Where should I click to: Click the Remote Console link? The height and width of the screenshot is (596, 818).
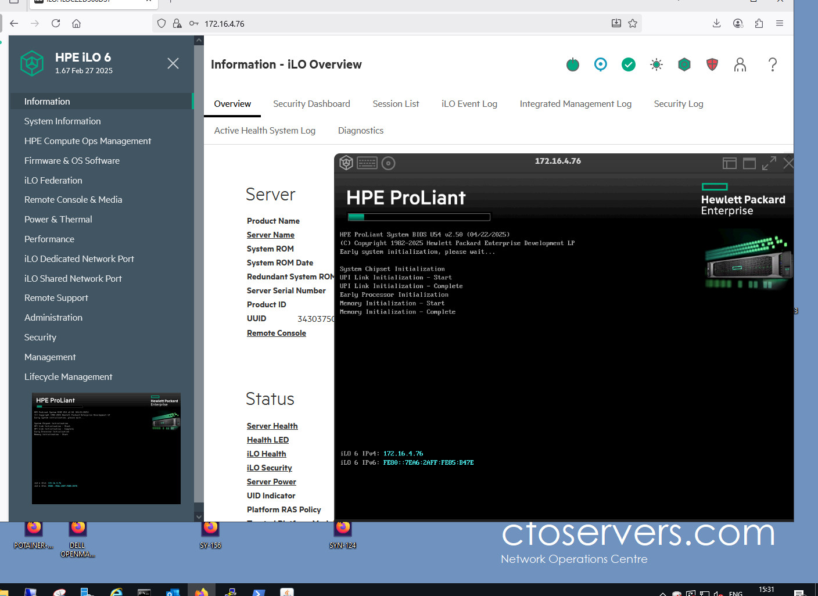pos(277,333)
